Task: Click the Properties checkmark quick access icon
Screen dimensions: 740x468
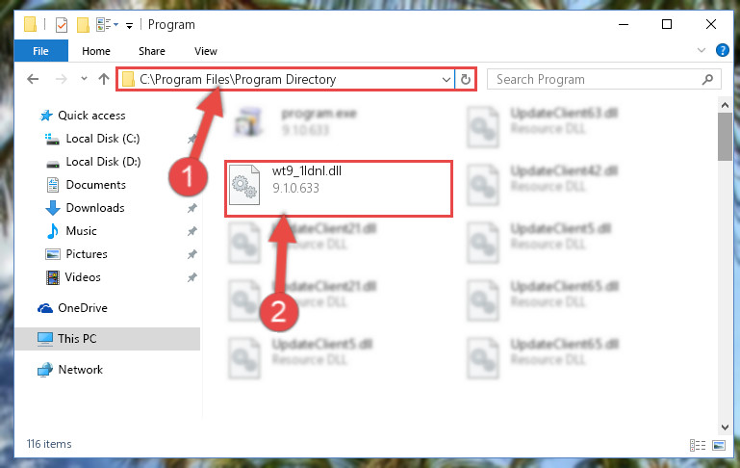Action: coord(62,25)
